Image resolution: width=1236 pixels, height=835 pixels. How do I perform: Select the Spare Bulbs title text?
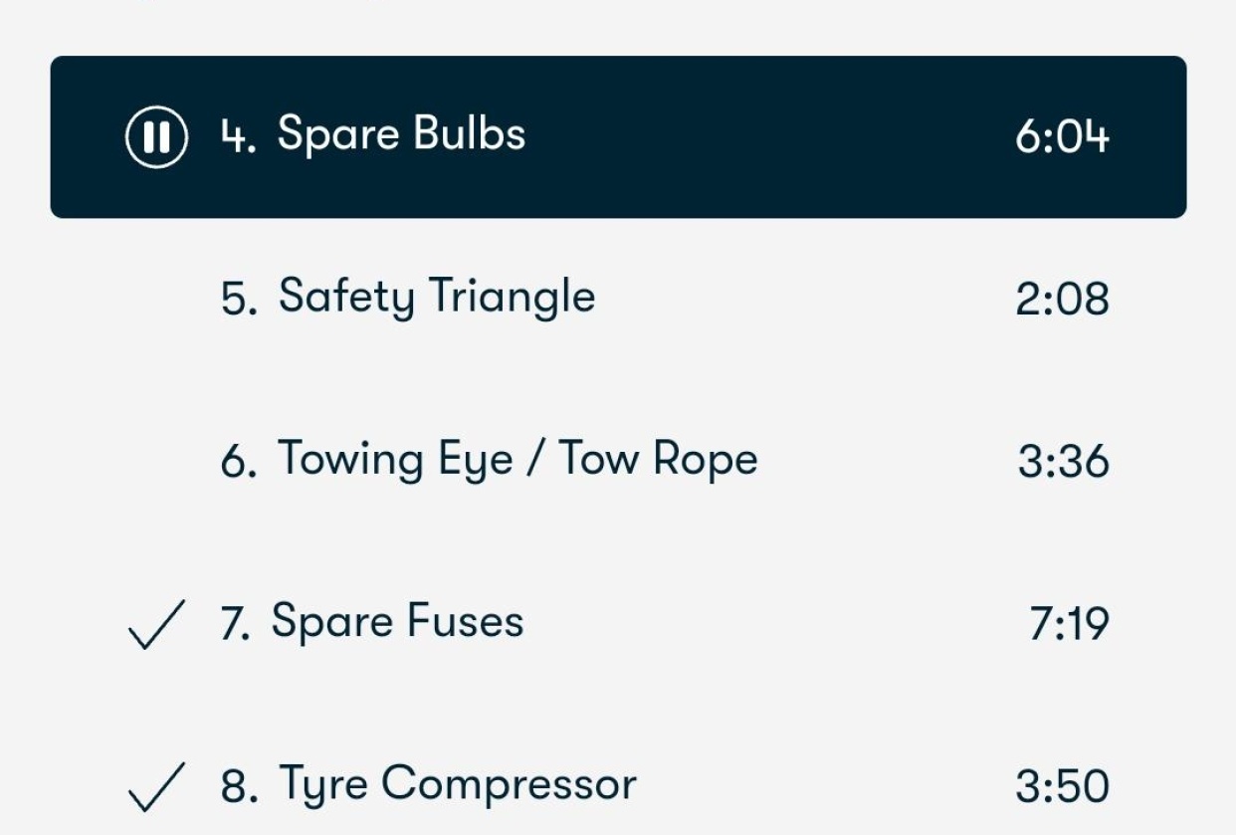(x=401, y=134)
